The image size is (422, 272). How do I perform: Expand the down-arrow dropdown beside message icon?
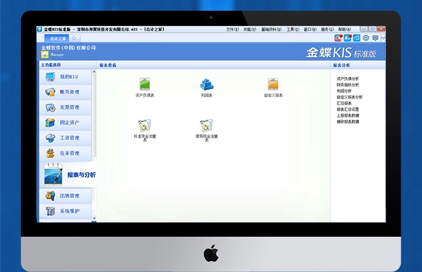[x=383, y=38]
